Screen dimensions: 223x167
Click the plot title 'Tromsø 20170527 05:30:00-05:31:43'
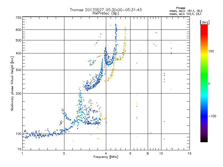(106, 10)
